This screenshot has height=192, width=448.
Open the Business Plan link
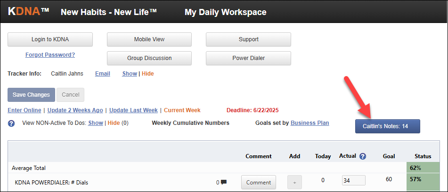click(310, 123)
